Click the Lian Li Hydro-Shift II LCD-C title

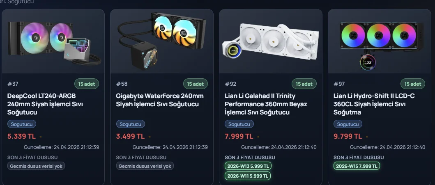click(374, 104)
